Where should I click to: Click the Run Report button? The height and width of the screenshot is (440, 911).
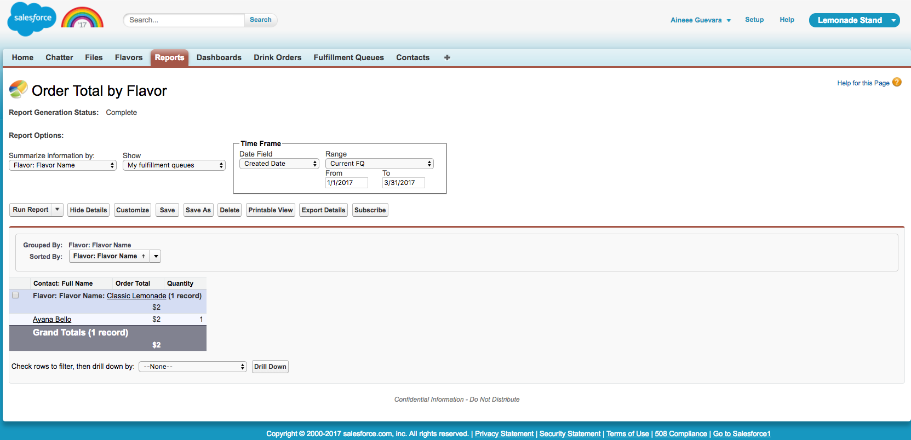pyautogui.click(x=31, y=210)
